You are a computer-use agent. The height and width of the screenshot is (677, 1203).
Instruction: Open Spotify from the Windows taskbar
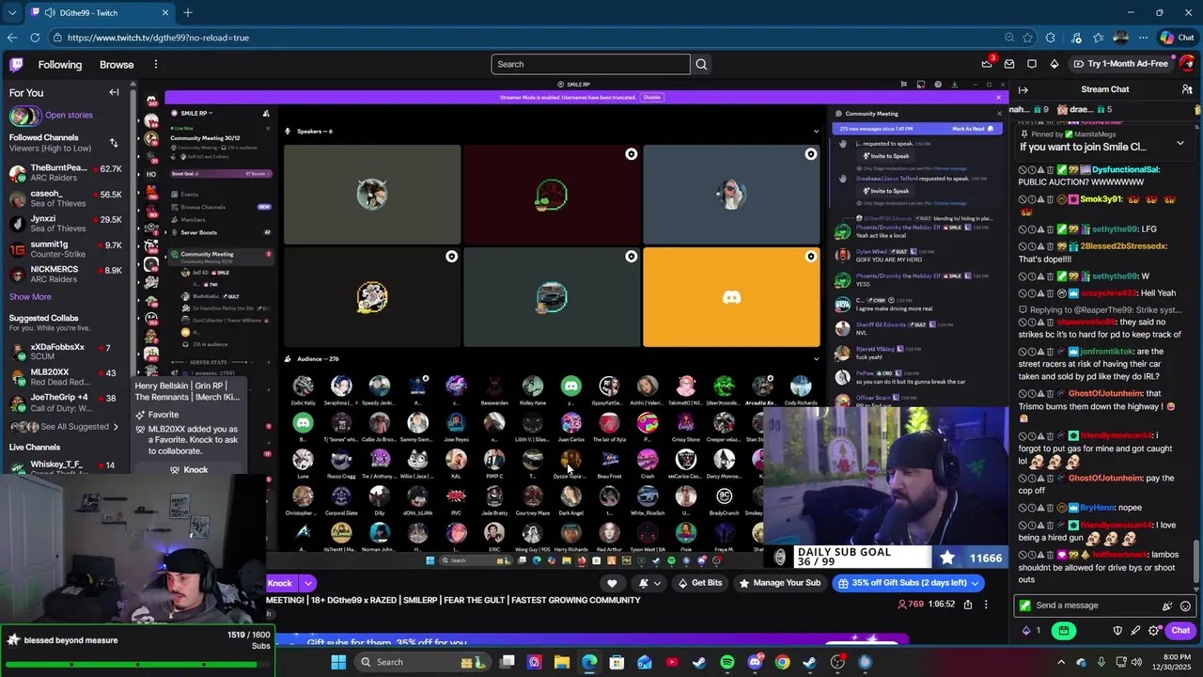(726, 662)
